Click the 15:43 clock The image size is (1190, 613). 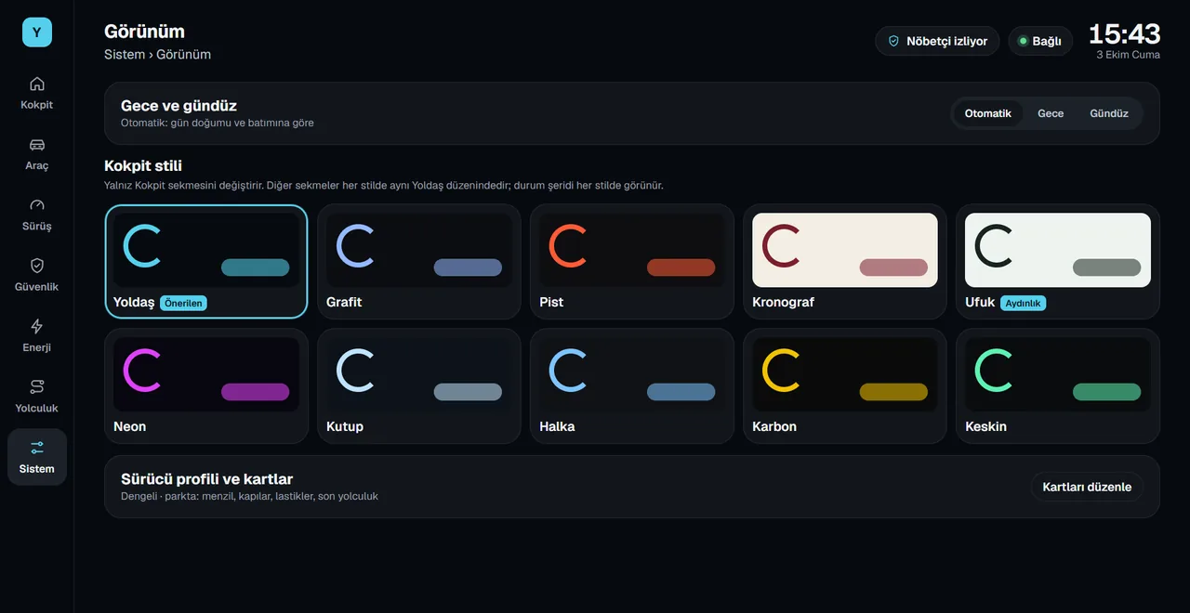(x=1124, y=34)
